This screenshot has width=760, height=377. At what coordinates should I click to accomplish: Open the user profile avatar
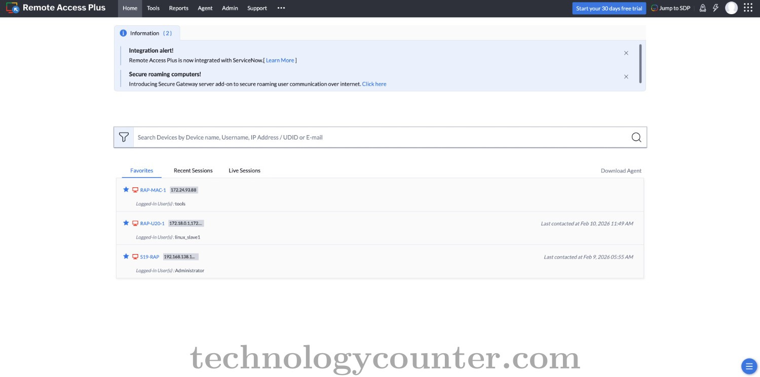pyautogui.click(x=731, y=8)
